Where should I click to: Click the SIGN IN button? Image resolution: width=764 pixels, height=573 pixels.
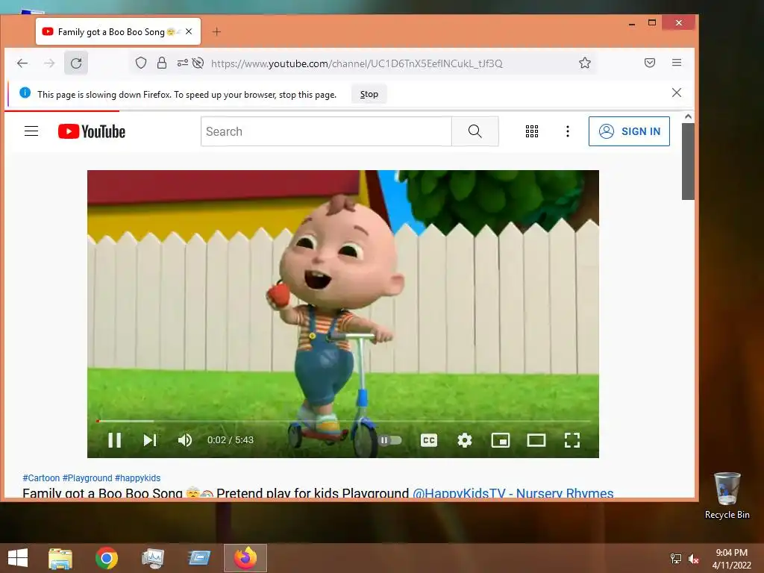click(x=629, y=131)
